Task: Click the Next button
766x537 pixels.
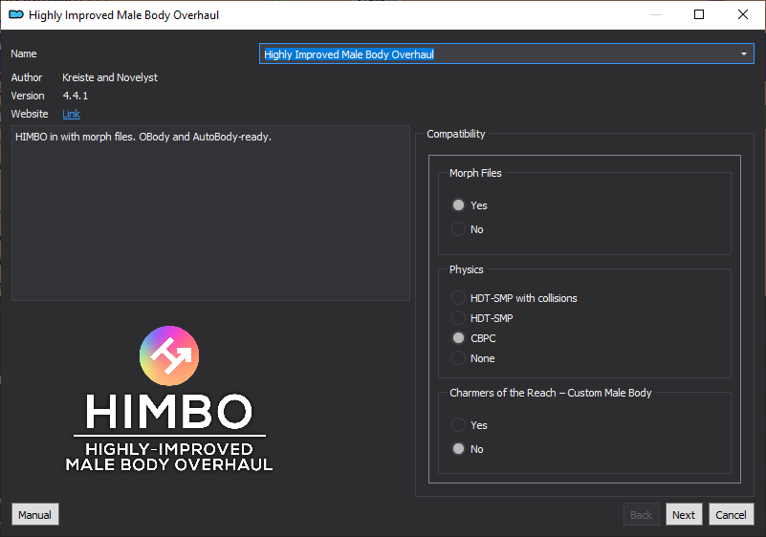Action: 684,514
